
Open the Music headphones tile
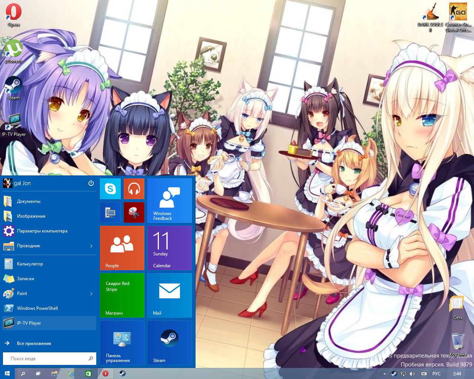[134, 189]
